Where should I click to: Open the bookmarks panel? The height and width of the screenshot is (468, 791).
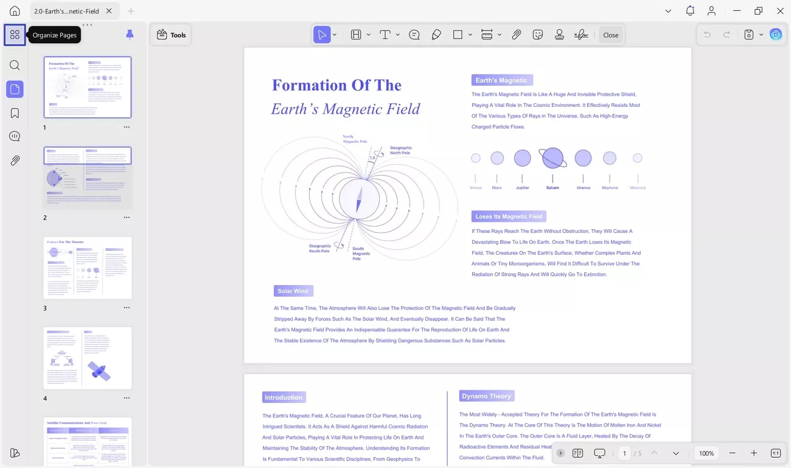click(x=15, y=113)
